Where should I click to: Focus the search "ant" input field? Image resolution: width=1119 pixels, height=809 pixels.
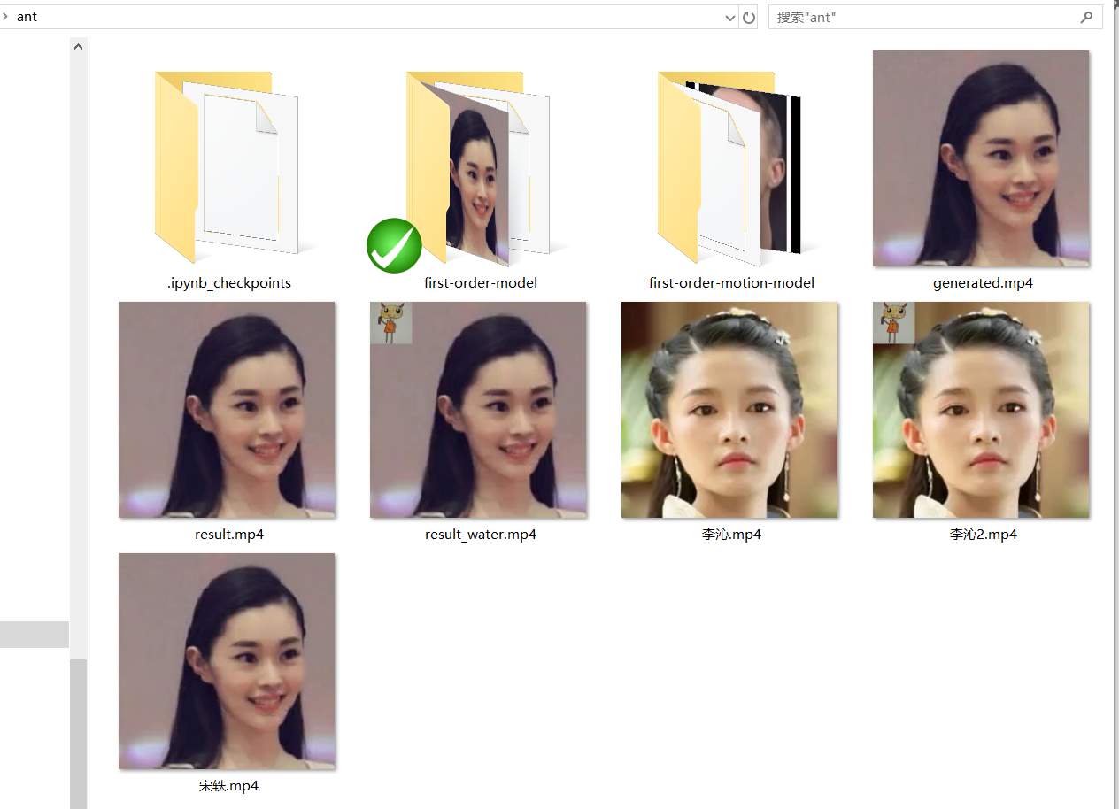[x=936, y=17]
